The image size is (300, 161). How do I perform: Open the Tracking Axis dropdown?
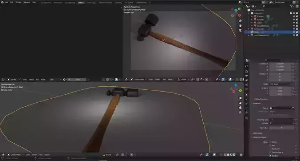282,120
